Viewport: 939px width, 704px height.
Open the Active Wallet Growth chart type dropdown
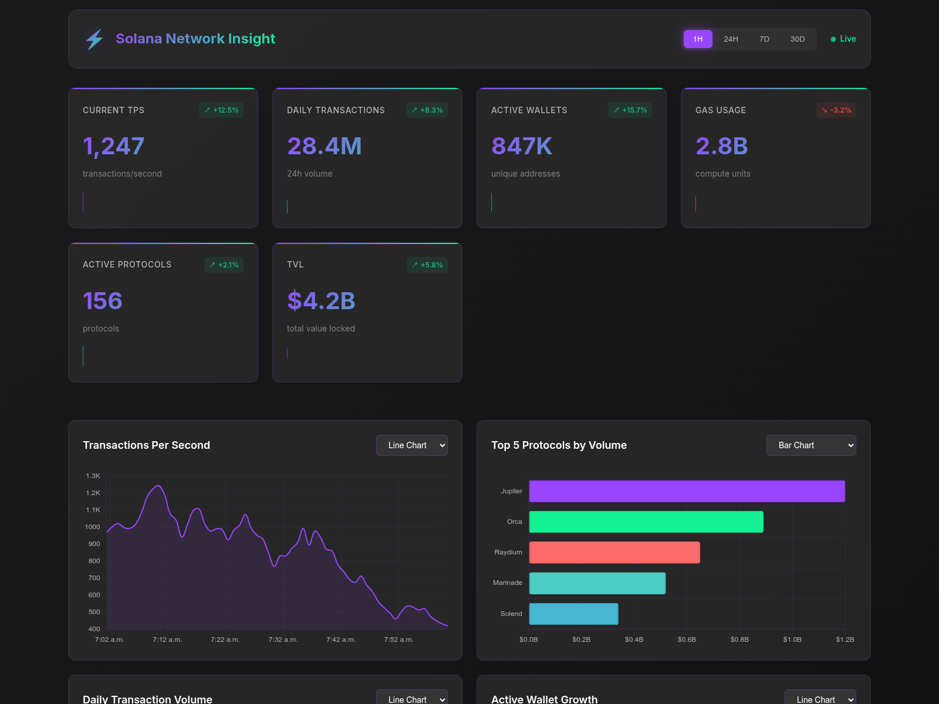click(820, 697)
